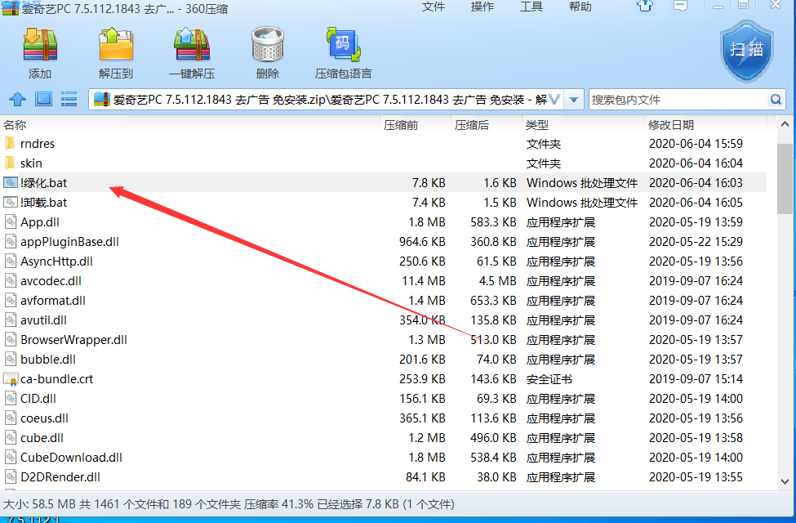Select the !卸载.bat file icon

pos(10,203)
